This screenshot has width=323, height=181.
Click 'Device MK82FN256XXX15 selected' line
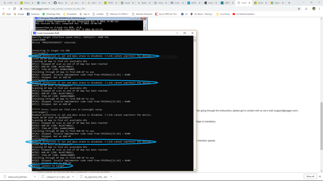pos(54,43)
